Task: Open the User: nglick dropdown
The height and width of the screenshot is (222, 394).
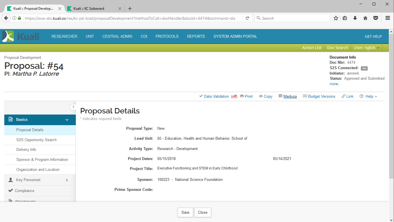Action: click(x=366, y=48)
